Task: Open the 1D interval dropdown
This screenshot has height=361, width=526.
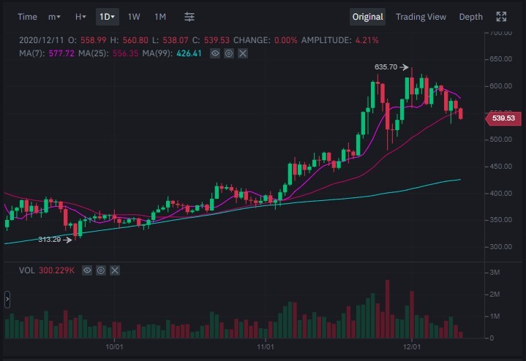Action: pos(108,17)
